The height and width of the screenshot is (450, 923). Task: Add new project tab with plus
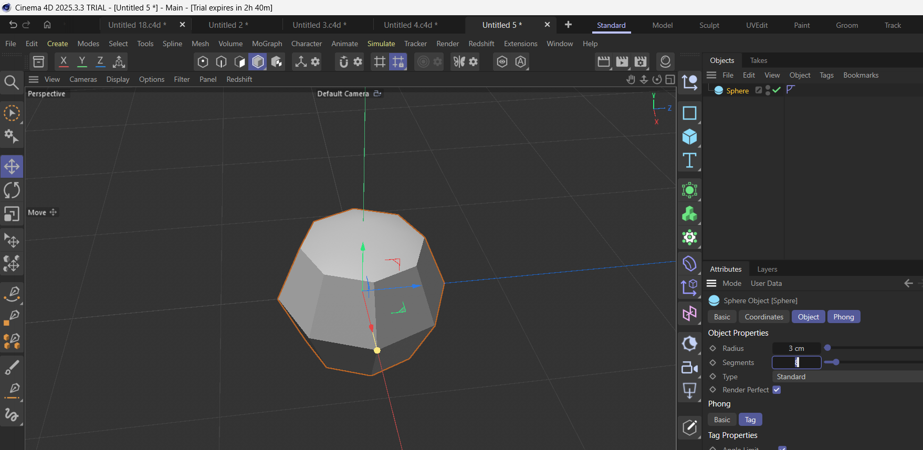(568, 25)
